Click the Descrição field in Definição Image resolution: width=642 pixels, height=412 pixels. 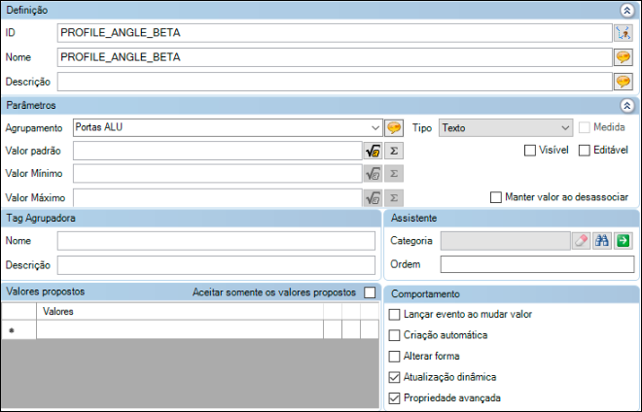(x=335, y=82)
